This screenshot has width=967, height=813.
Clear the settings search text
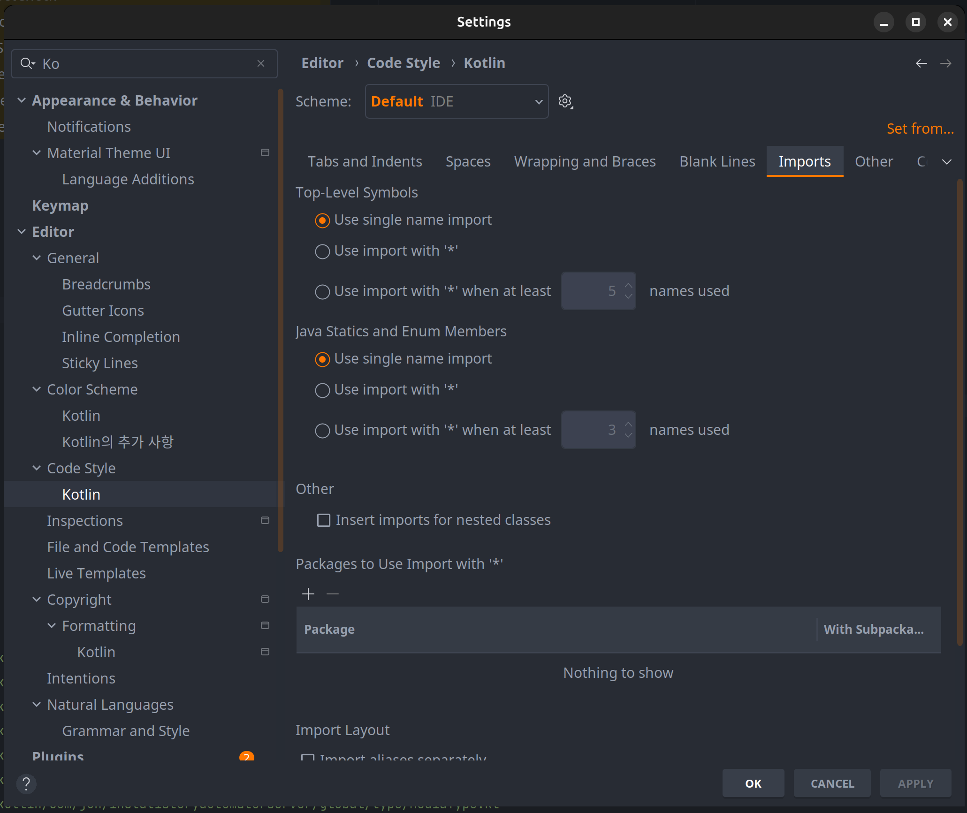[261, 63]
